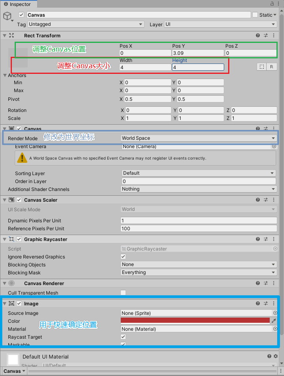Click the Order in Layer field
Viewport: 284px width, 376px height.
pos(199,181)
